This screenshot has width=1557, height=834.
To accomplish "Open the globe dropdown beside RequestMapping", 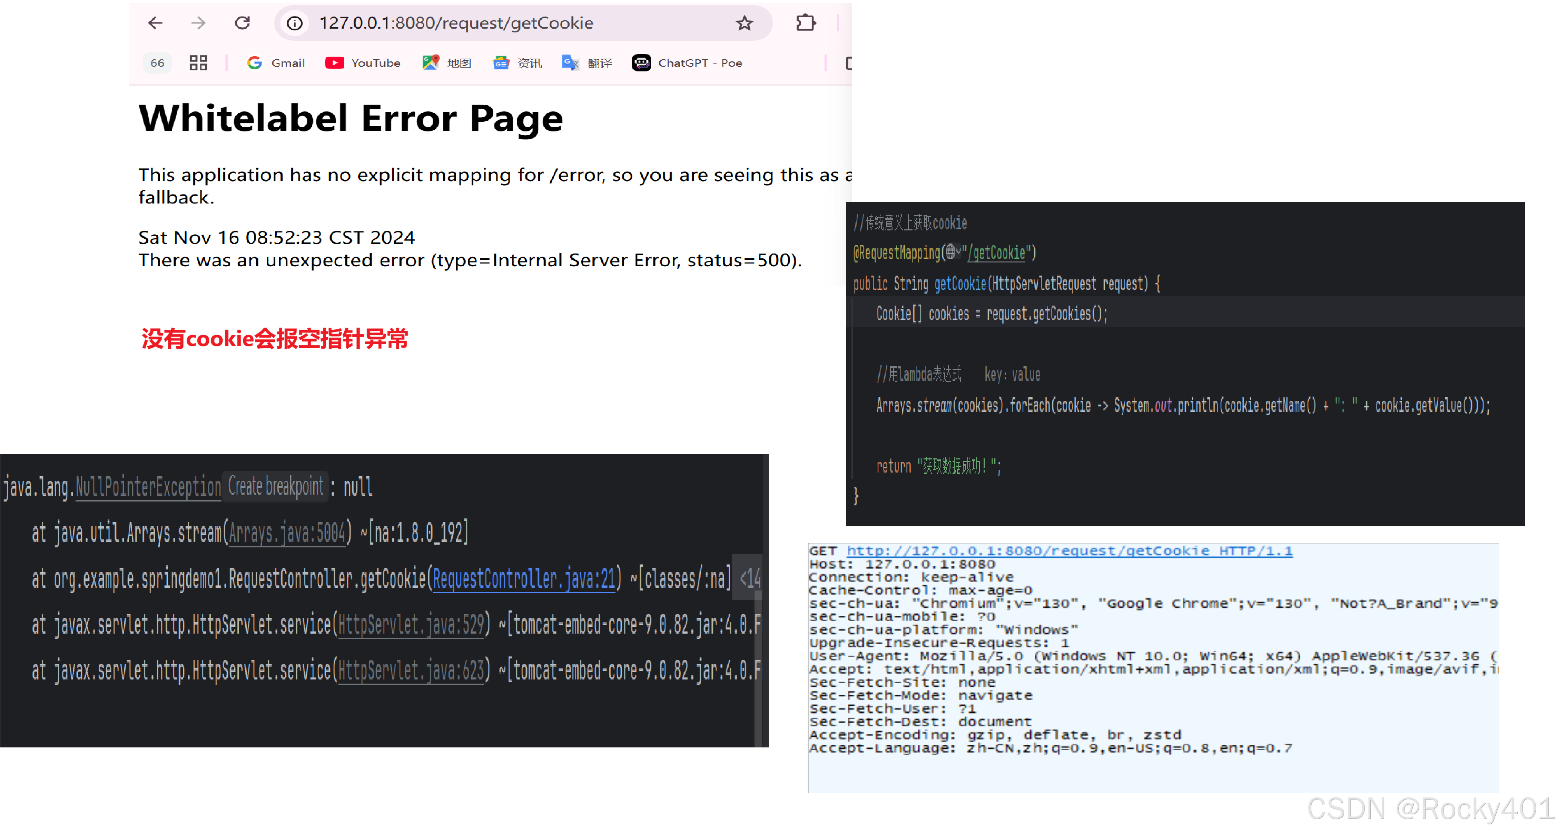I will tap(954, 252).
